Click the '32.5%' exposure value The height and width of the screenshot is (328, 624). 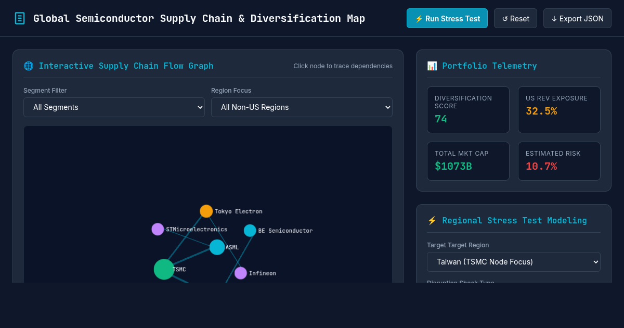(x=541, y=111)
